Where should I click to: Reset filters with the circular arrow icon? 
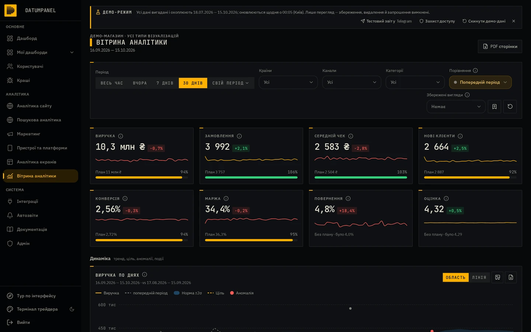tap(510, 107)
